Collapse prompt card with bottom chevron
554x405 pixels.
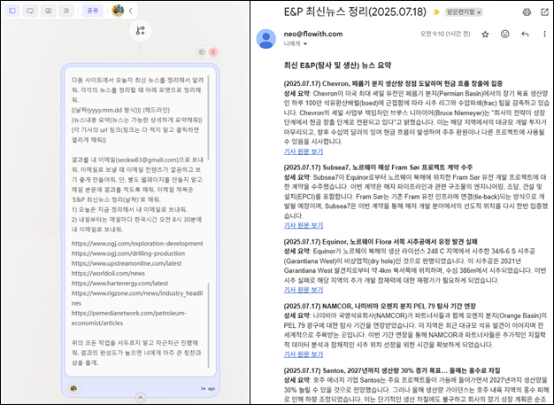pos(140,398)
